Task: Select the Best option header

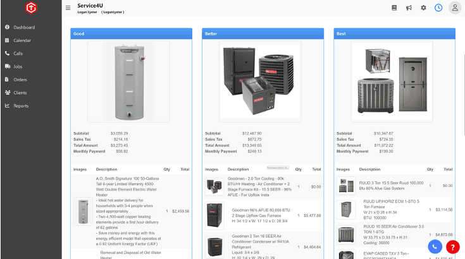Action: coord(394,33)
